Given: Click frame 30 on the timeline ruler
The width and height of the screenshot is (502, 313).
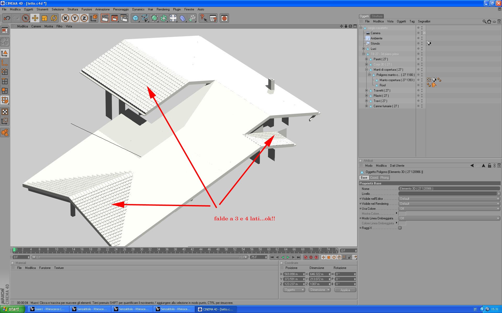Looking at the screenshot, I should point(141,250).
